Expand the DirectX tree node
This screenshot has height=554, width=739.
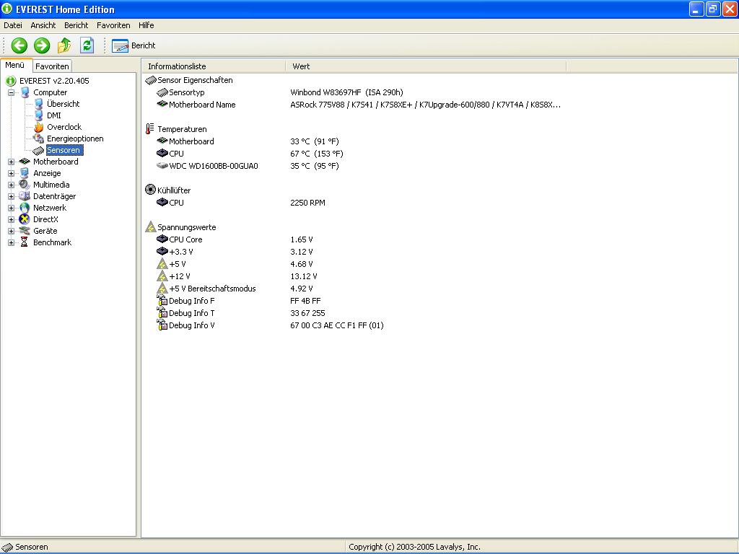[x=12, y=219]
